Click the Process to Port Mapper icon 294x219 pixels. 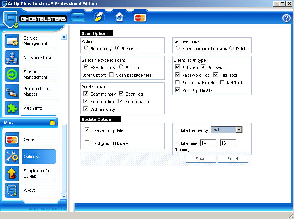click(12, 91)
